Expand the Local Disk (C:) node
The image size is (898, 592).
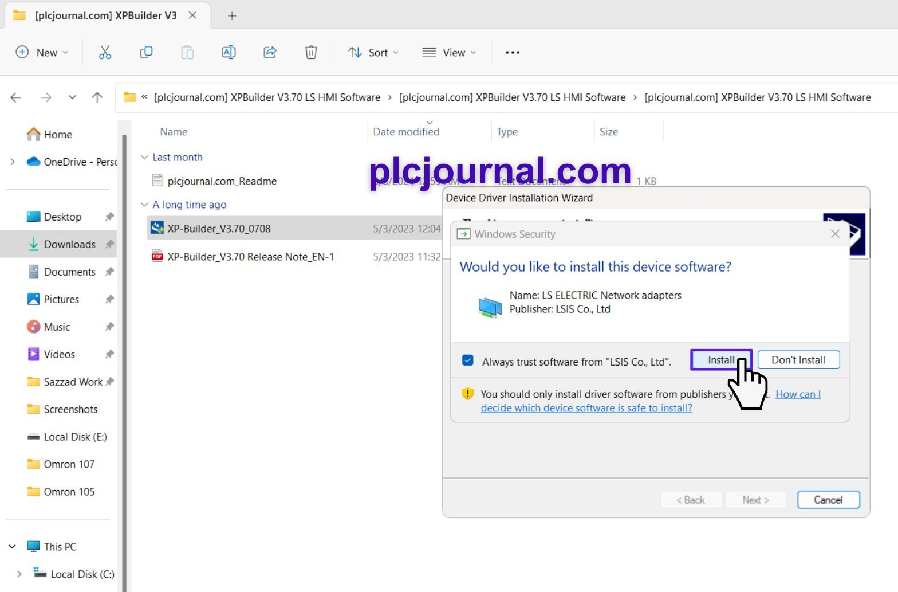(19, 574)
